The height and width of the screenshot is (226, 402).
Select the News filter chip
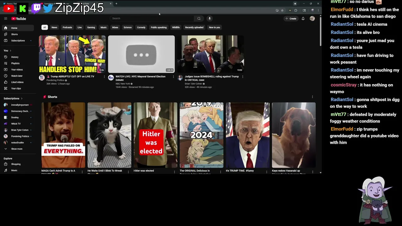(x=54, y=27)
